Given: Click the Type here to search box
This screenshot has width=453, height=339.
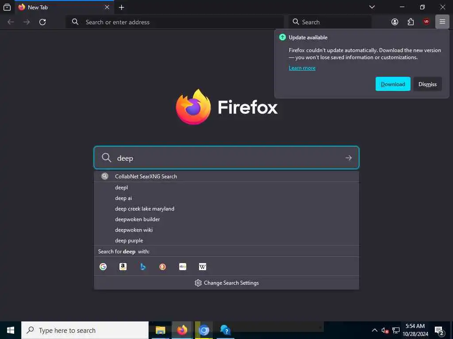Looking at the screenshot, I should [x=85, y=330].
